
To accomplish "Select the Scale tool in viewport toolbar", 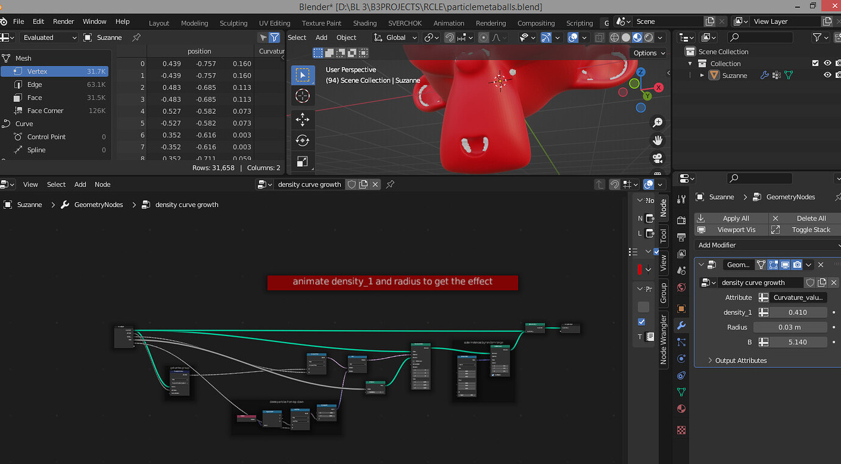I will (x=302, y=161).
